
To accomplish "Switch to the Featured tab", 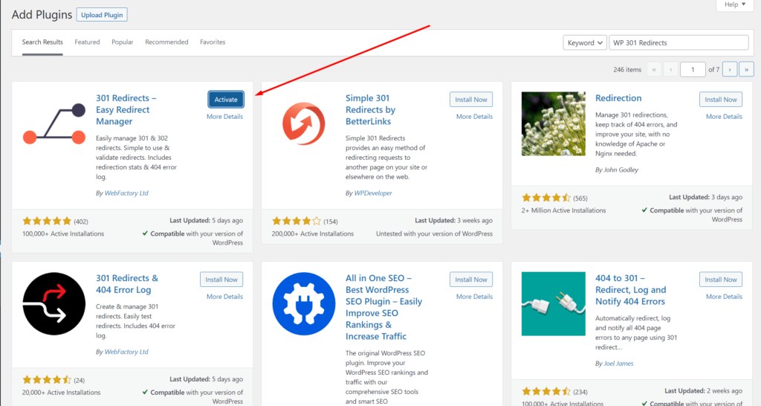I will (x=88, y=42).
